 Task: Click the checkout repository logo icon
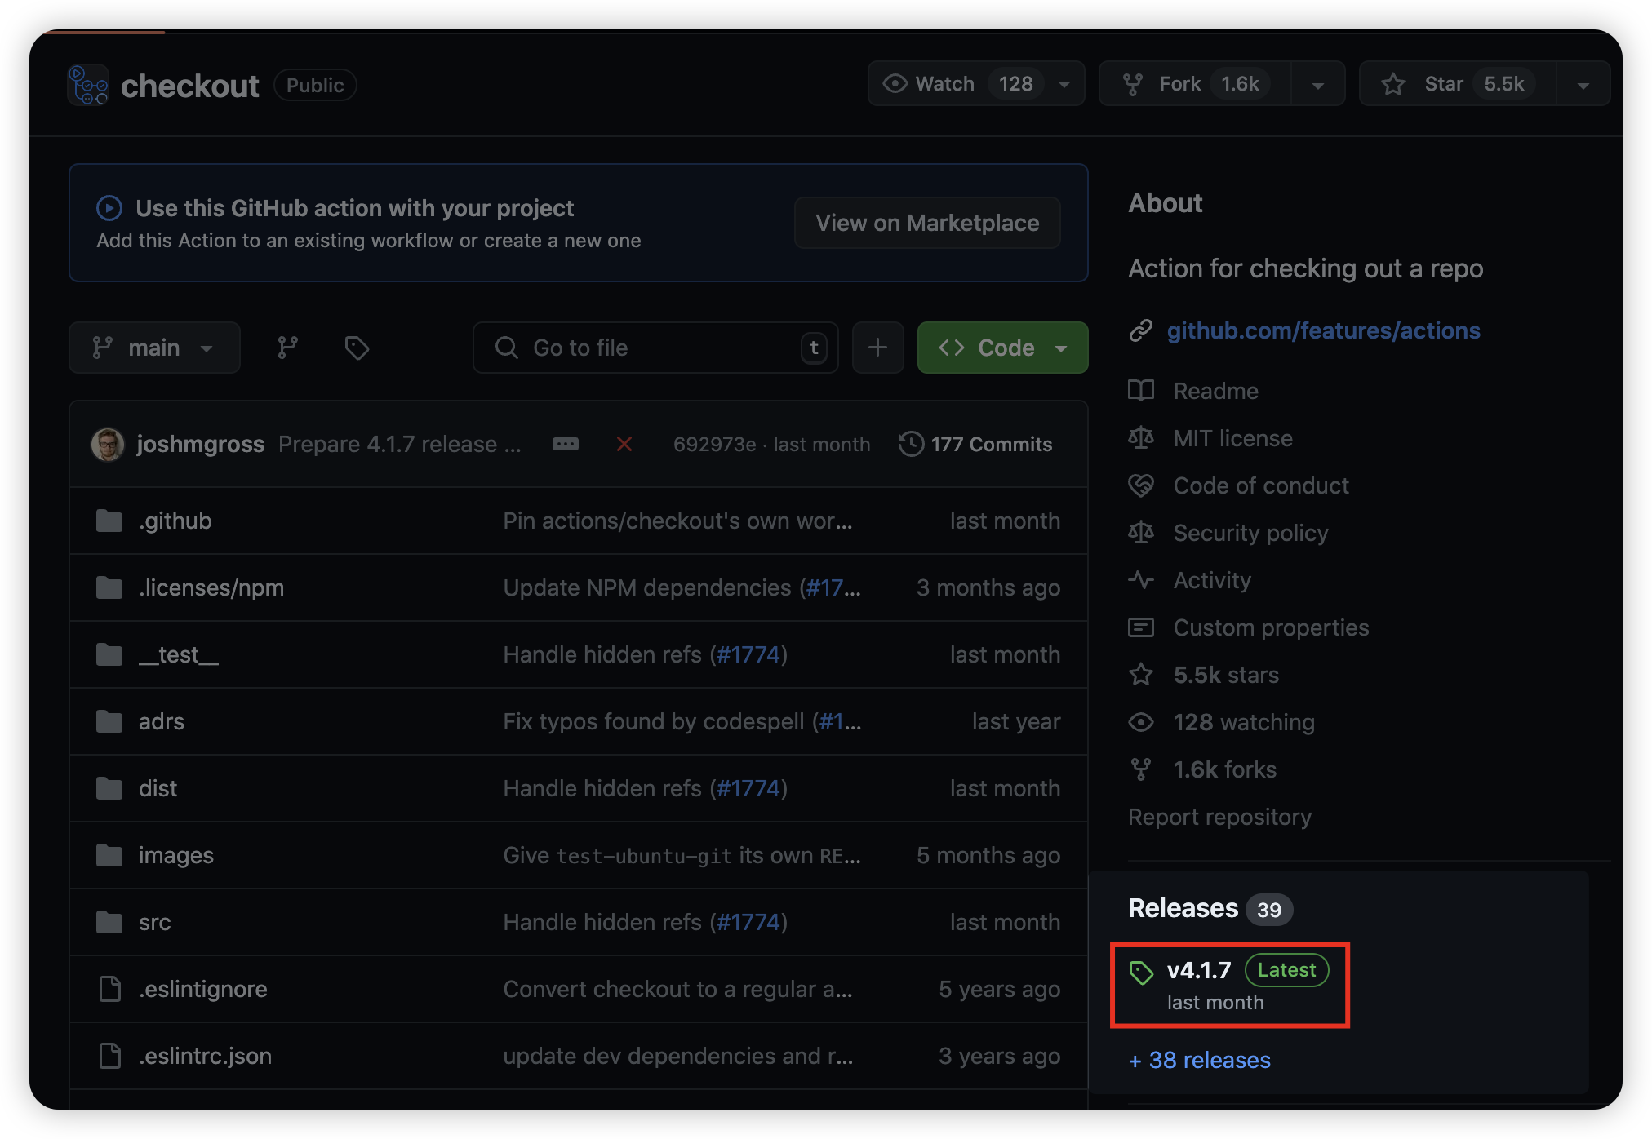point(88,85)
